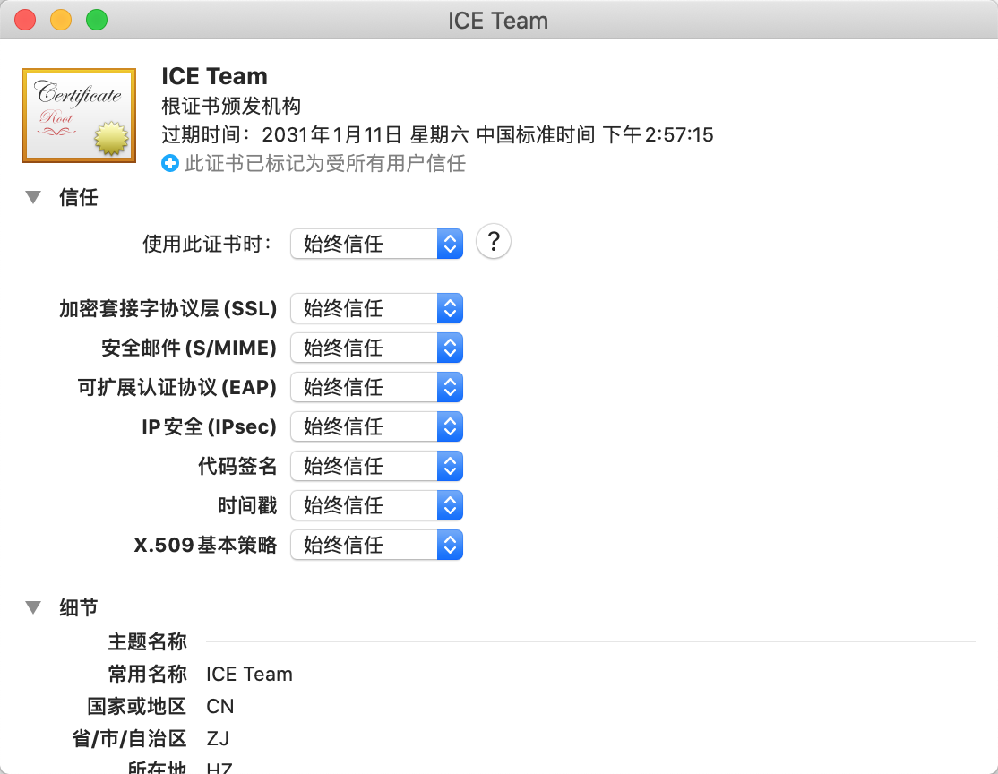Click the question mark help button

493,241
